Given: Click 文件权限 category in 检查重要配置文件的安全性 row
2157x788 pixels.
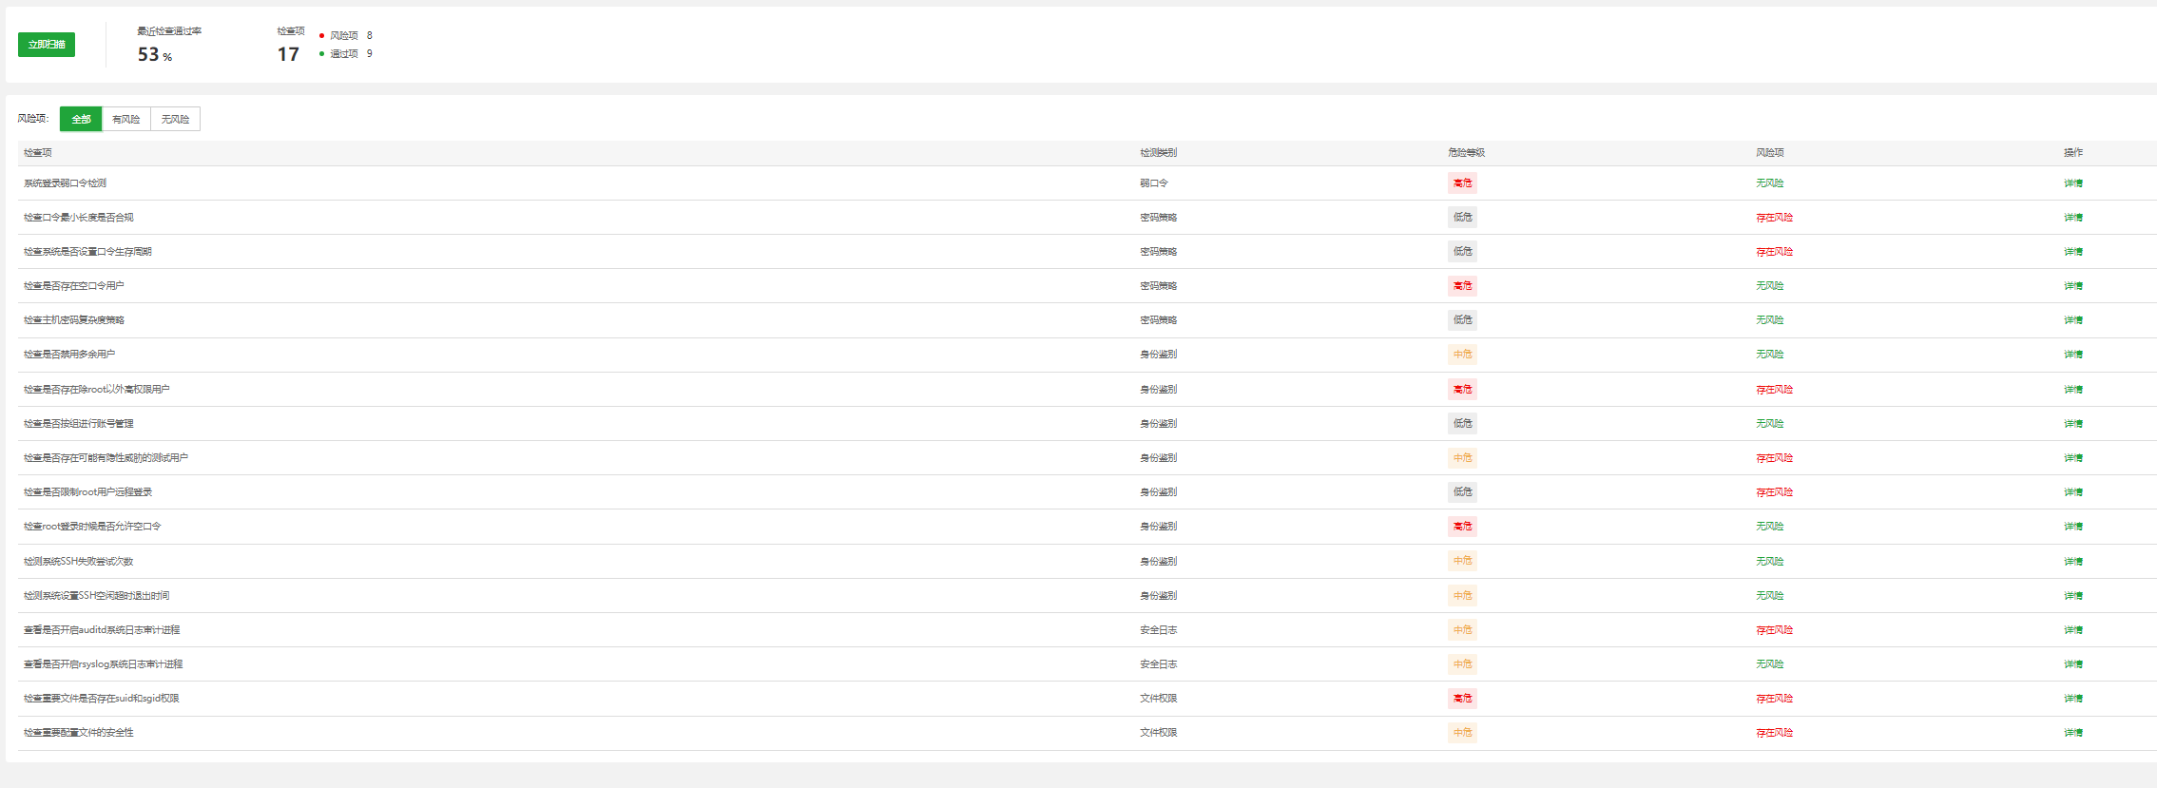Looking at the screenshot, I should (x=1159, y=733).
